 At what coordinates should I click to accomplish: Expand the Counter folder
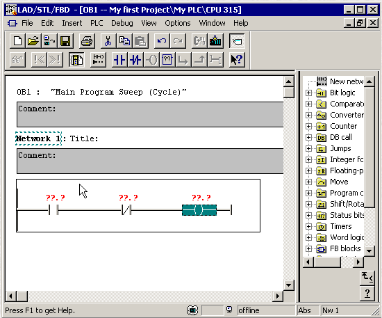308,126
